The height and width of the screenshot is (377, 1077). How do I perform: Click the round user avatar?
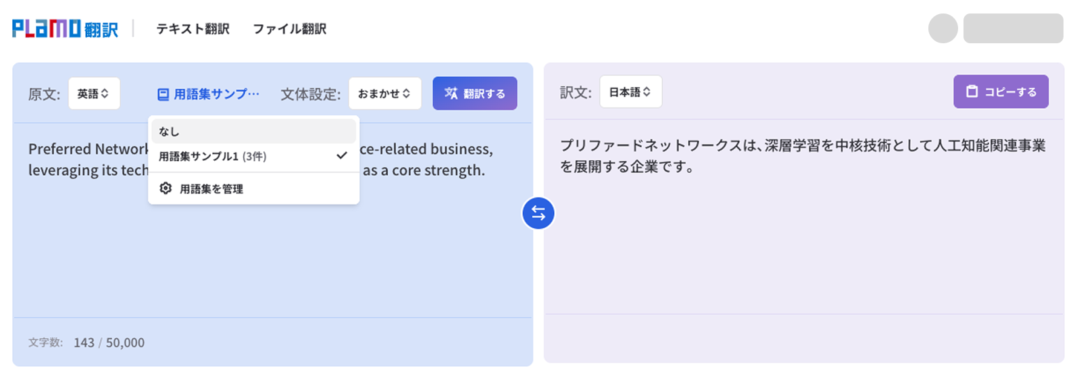click(943, 29)
